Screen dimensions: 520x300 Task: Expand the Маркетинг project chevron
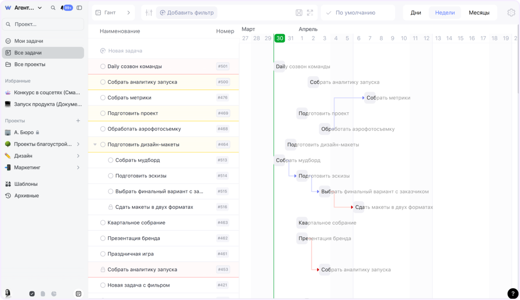tap(78, 167)
